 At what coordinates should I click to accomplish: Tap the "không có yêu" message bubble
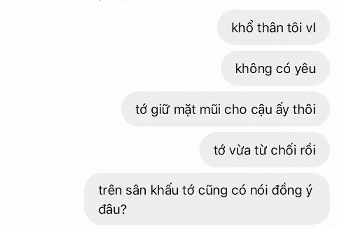(275, 68)
